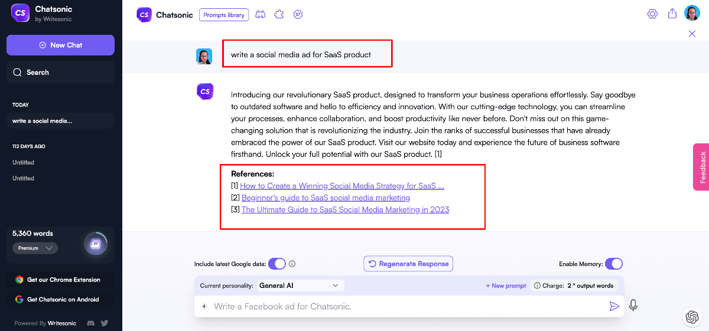709x331 pixels.
Task: Open the first Untitled chat in sidebar
Action: click(x=24, y=162)
